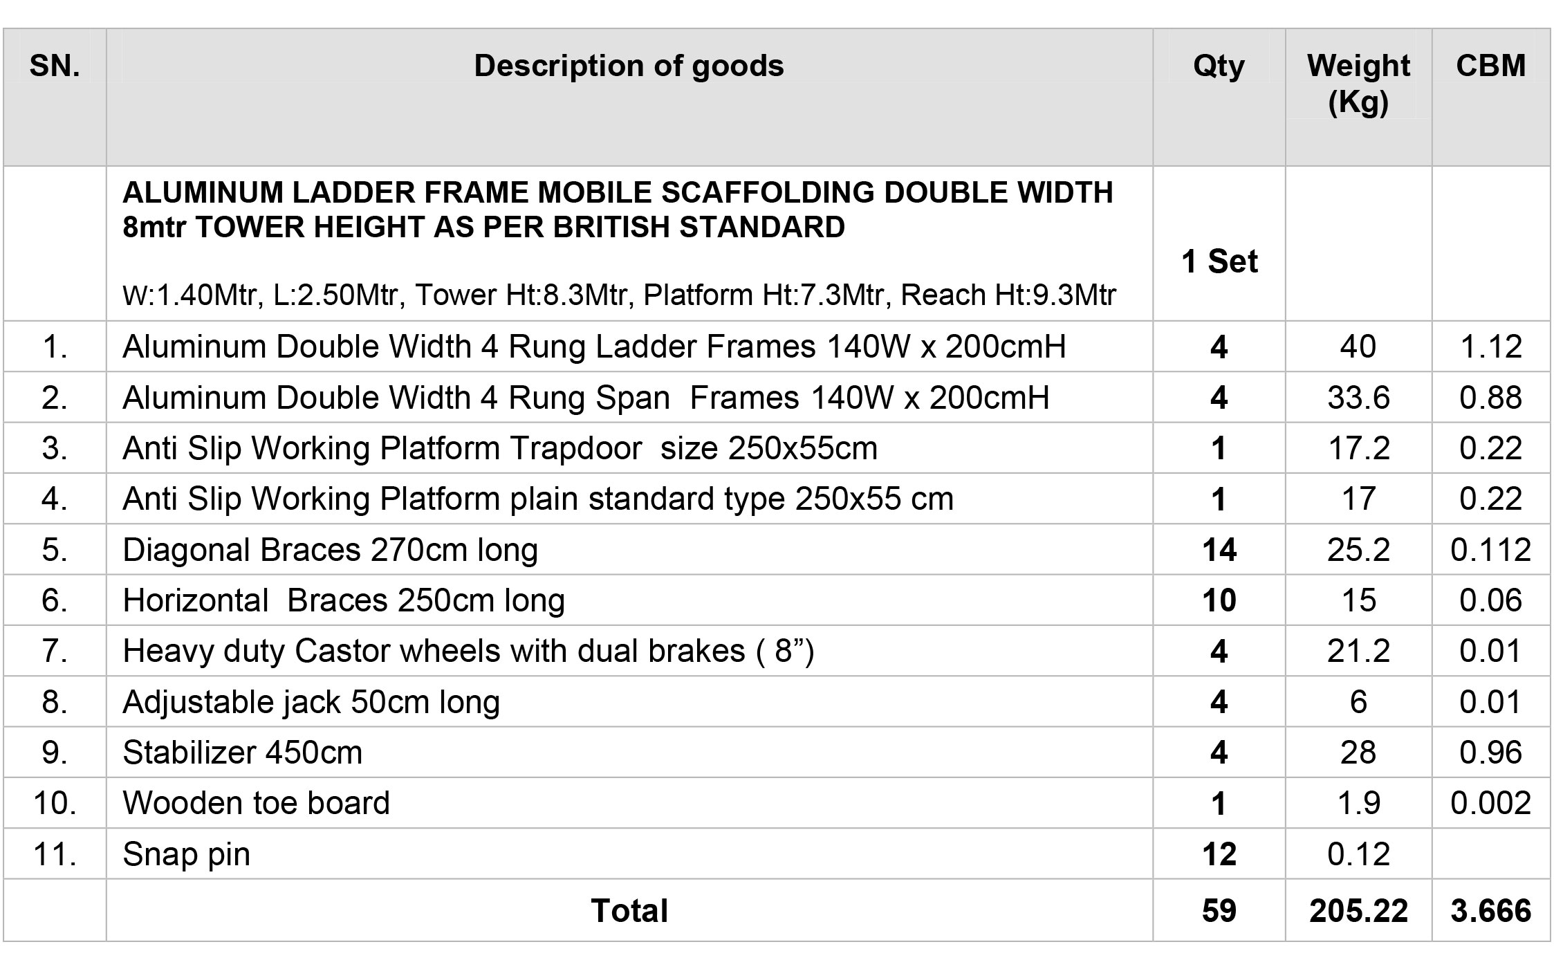
Task: Select the '1 Set' quantity cell
Action: point(1219,261)
